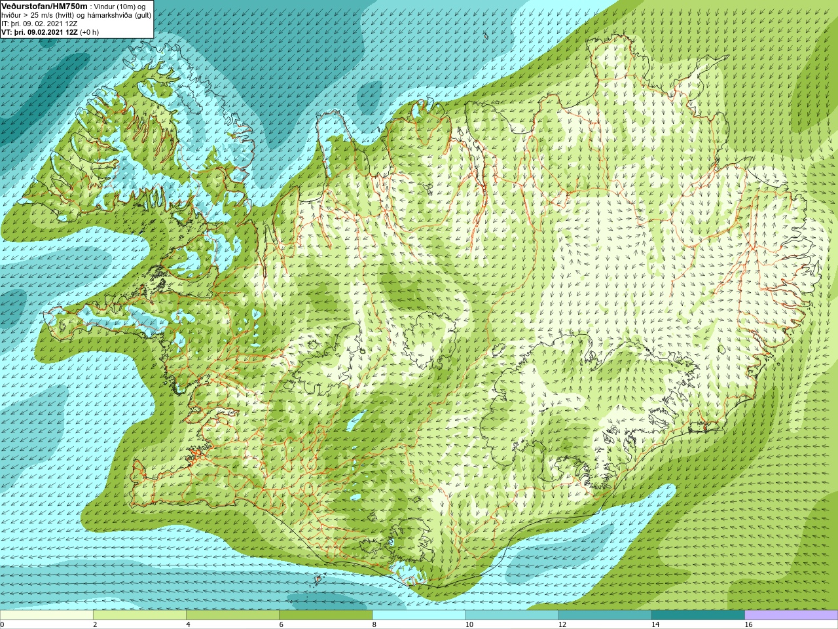Image resolution: width=838 pixels, height=629 pixels.
Task: Select the IT: þri. 09. 02. 2021 12Z line
Action: pos(39,24)
